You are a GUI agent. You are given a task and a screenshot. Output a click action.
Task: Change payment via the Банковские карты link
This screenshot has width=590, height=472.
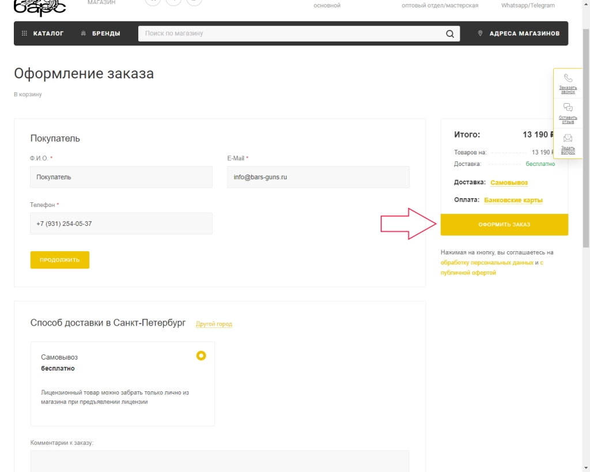pos(513,201)
